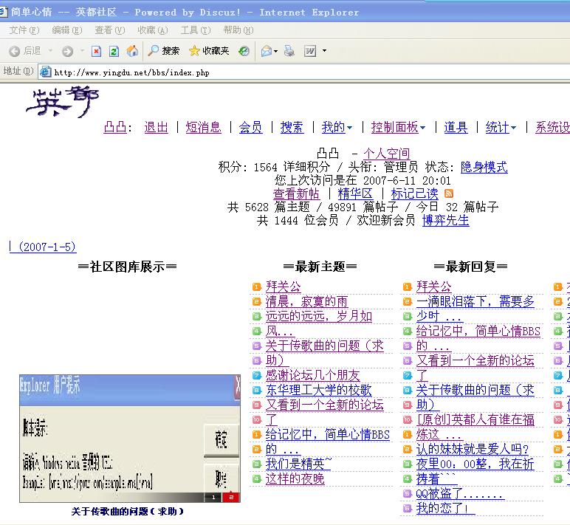This screenshot has width=570, height=525.
Task: Open 认的妹妹就是爱人吗? reply link
Action: click(473, 449)
